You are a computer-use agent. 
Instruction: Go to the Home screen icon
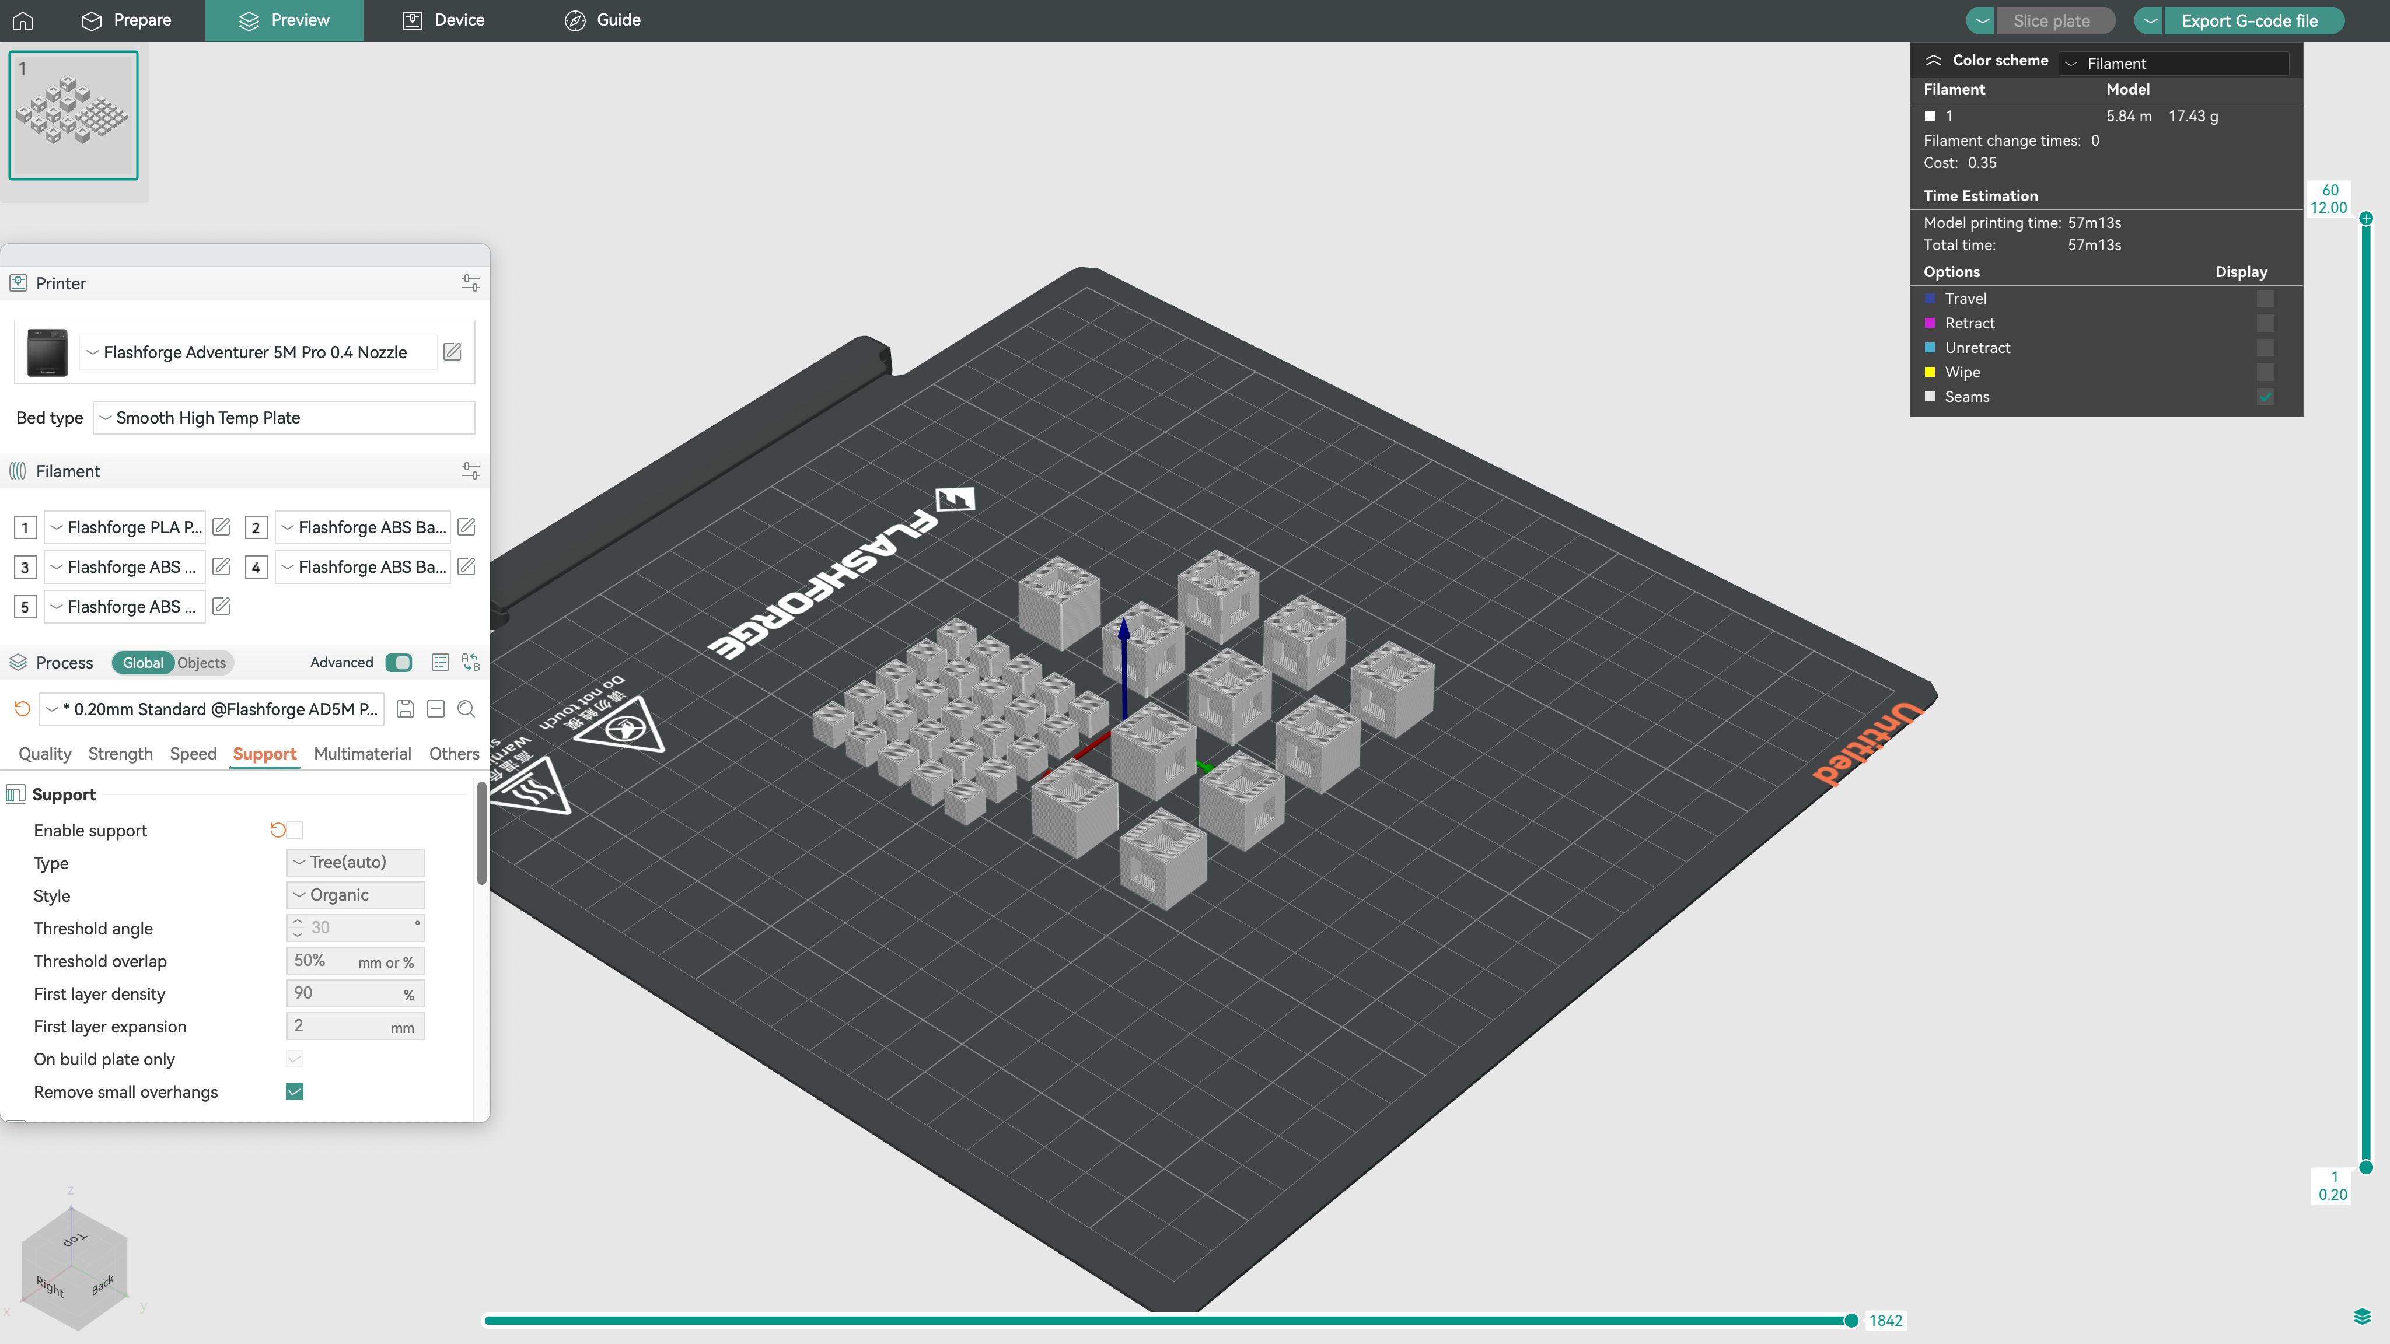pos(23,20)
